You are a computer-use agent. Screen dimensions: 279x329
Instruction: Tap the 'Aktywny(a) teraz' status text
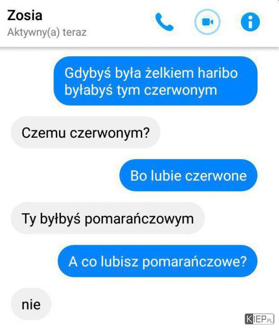[47, 32]
